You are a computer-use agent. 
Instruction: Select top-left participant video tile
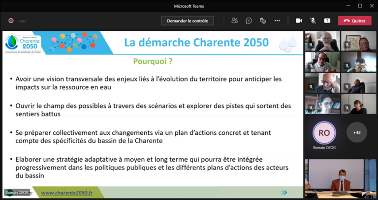(x=322, y=41)
